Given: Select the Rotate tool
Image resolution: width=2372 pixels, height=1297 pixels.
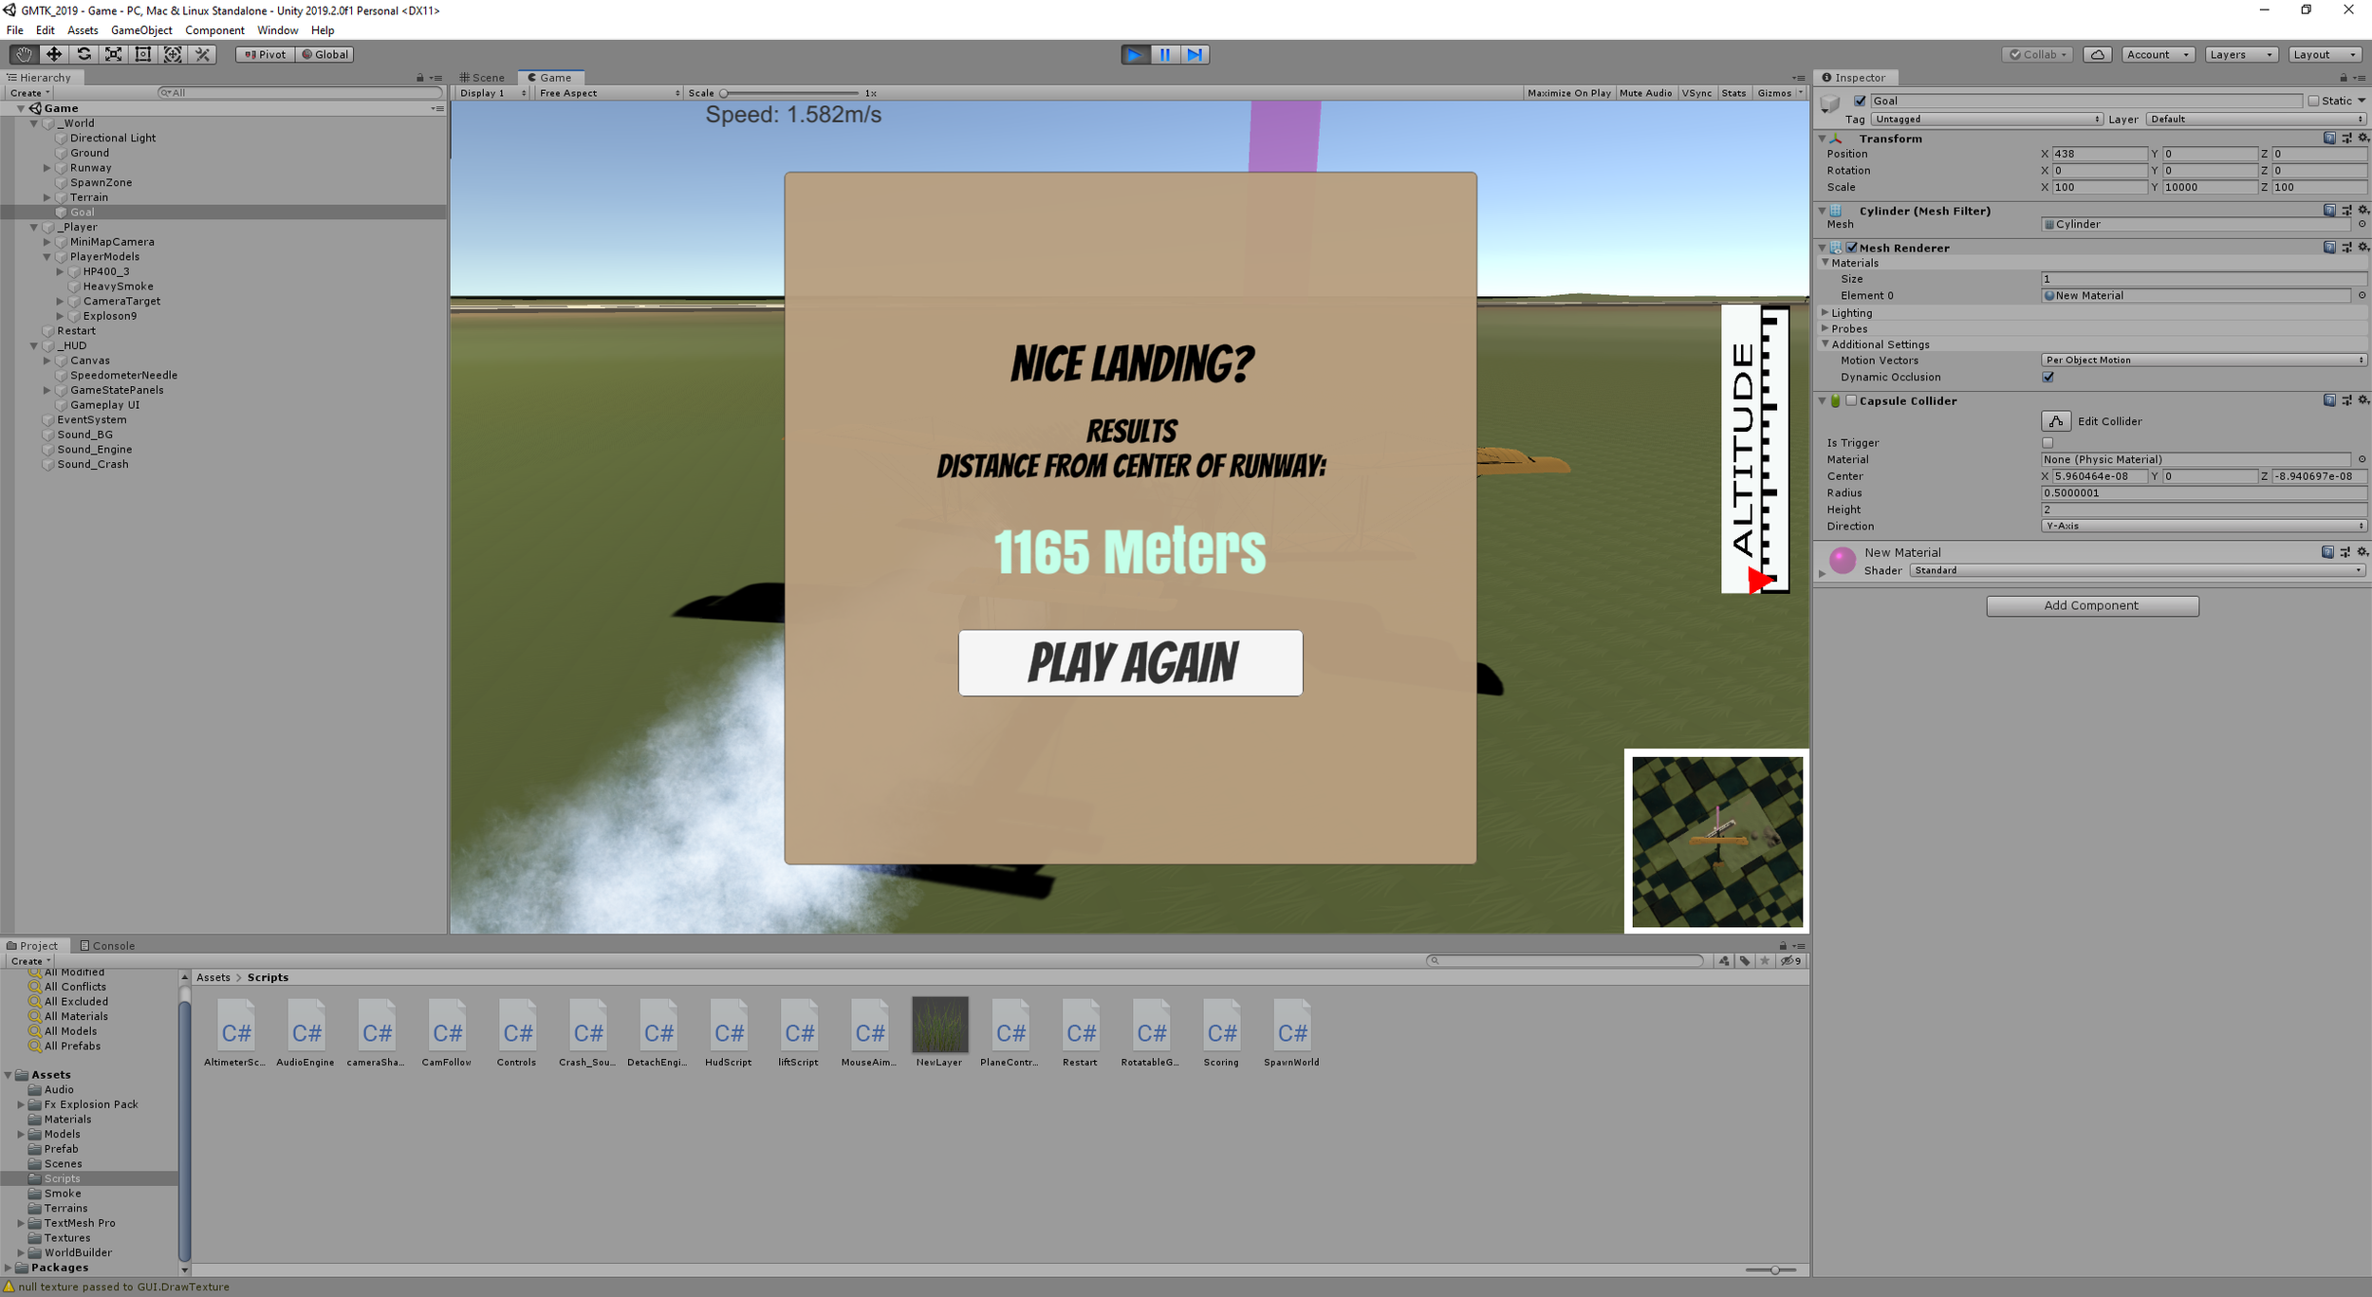Looking at the screenshot, I should point(83,54).
